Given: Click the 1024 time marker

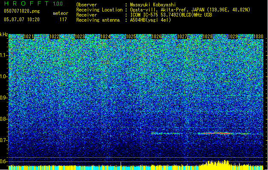Looking at the screenshot, I should point(106,37).
